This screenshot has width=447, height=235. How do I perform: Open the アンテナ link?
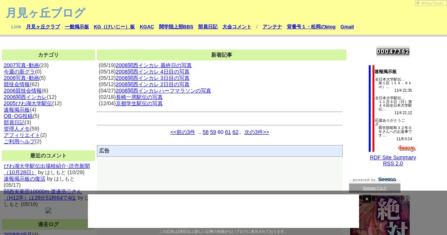(272, 27)
